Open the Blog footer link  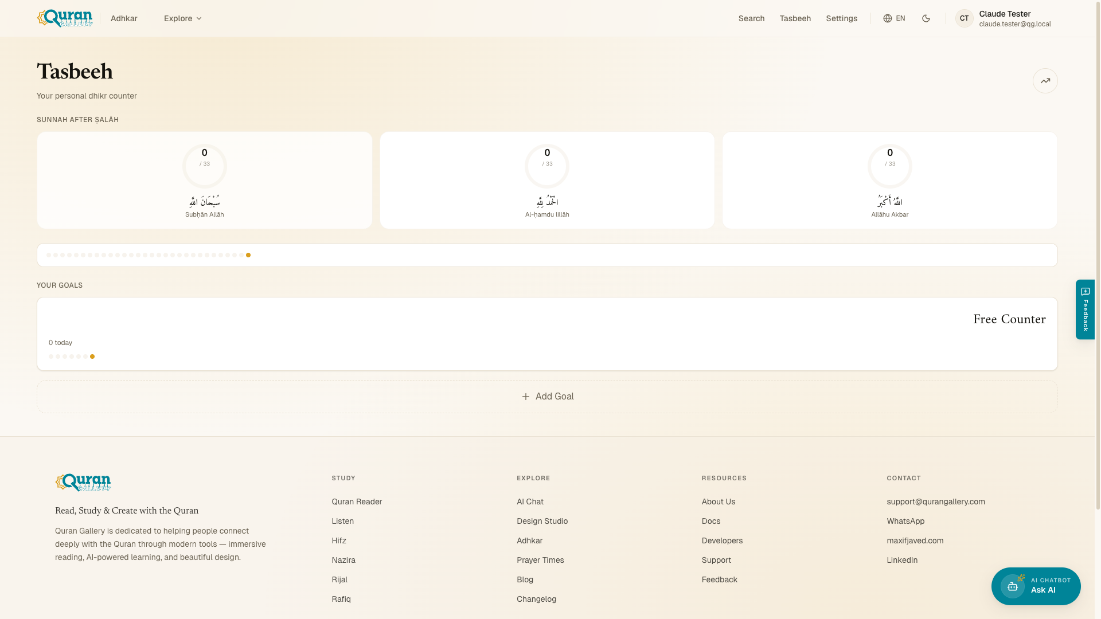coord(525,579)
